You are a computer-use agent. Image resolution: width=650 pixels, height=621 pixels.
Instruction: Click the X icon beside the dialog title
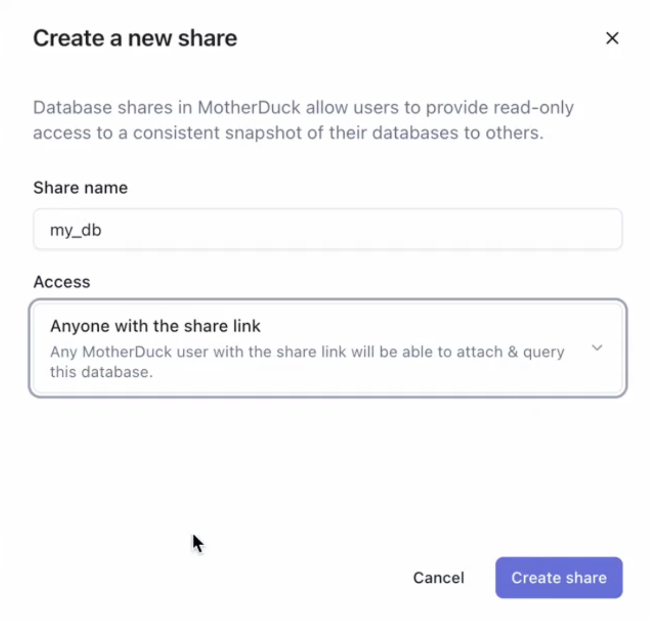(612, 38)
